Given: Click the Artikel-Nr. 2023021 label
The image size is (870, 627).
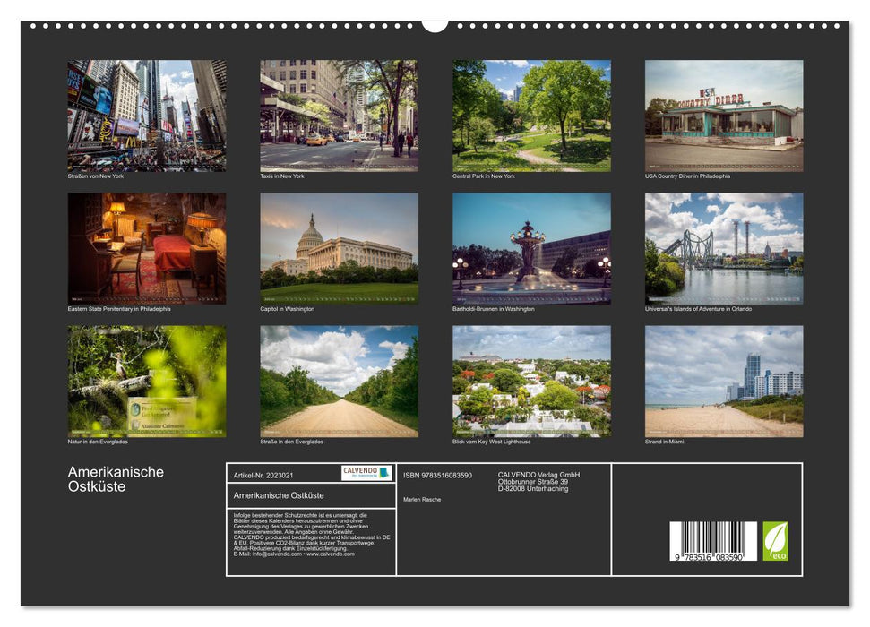Looking at the screenshot, I should pos(265,474).
